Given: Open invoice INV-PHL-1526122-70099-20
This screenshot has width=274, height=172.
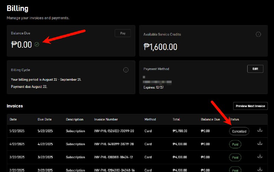Looking at the screenshot, I should coord(114,131).
